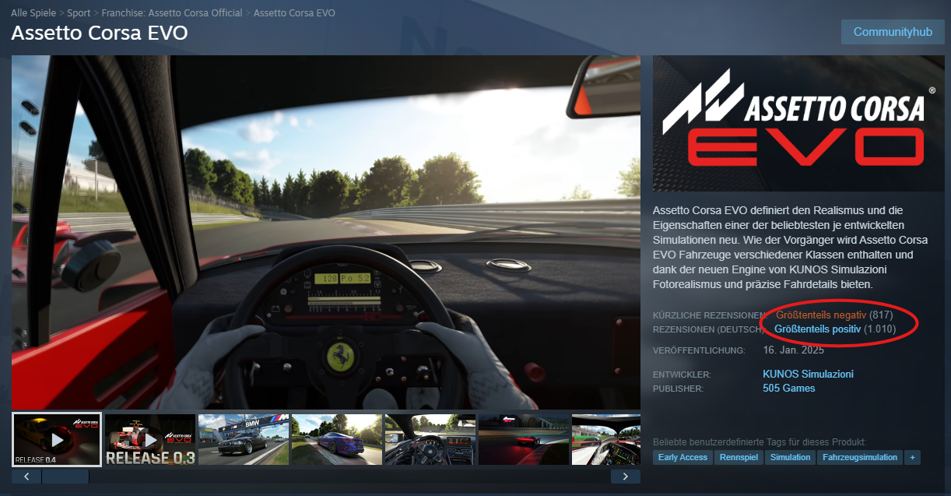
Task: Click the ENTWICKLER label
Action: coord(682,375)
